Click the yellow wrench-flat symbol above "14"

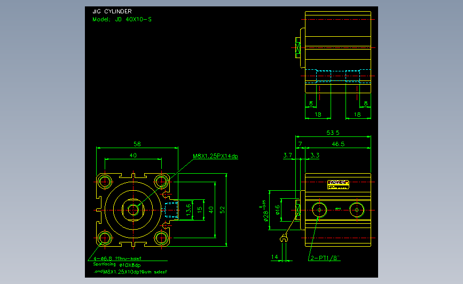point(284,238)
